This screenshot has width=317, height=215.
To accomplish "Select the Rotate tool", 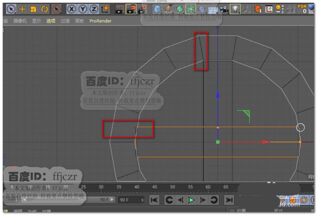I will point(44,9).
